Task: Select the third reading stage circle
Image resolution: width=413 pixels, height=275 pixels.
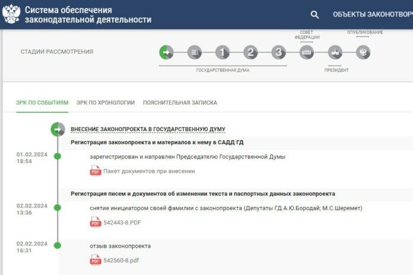Action: [279, 52]
